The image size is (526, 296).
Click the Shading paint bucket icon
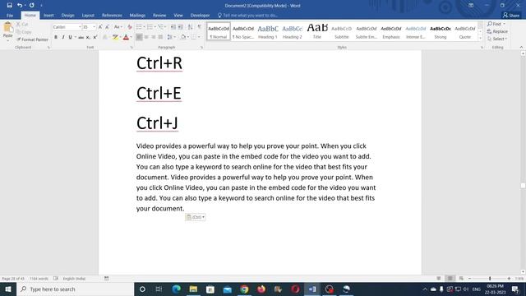click(x=183, y=37)
